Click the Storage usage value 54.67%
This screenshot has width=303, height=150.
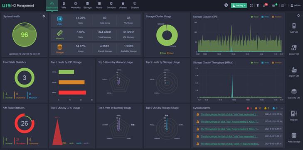[x=80, y=46]
